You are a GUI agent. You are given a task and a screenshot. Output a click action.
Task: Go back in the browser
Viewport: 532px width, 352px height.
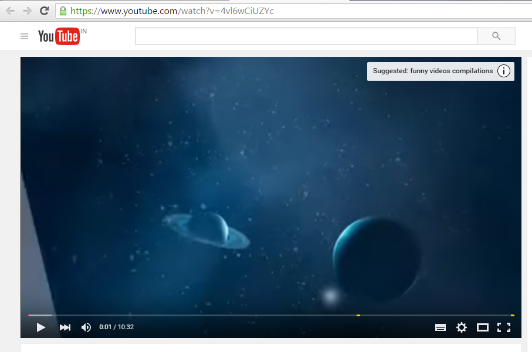click(11, 11)
